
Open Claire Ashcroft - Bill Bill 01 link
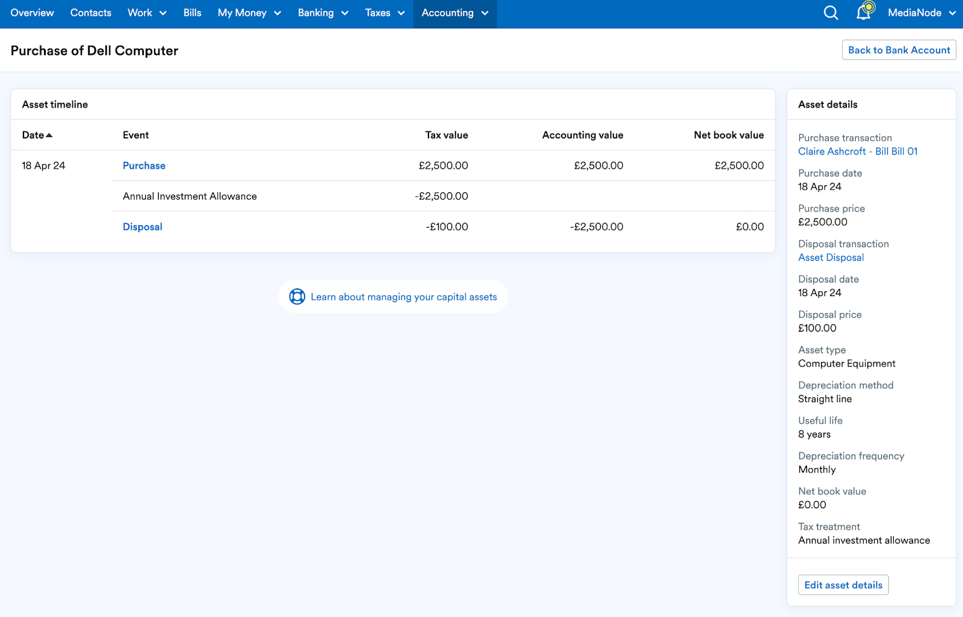pyautogui.click(x=858, y=152)
